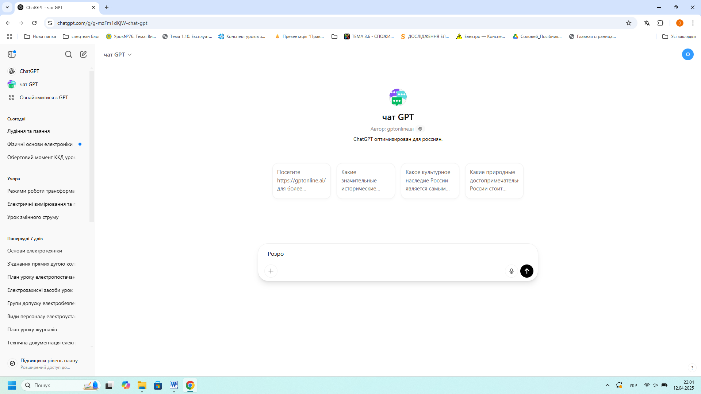This screenshot has width=701, height=394.
Task: Choose the Какие значительные исторические suggestion card
Action: (366, 181)
